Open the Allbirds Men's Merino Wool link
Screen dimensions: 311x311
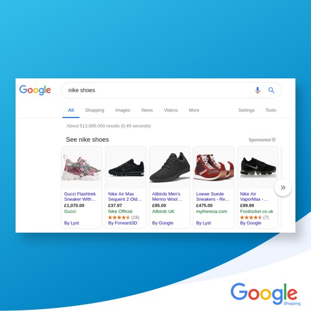pos(167,197)
